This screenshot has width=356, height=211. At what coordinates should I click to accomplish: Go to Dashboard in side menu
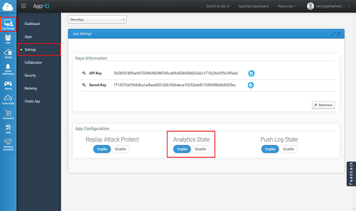[x=32, y=23]
